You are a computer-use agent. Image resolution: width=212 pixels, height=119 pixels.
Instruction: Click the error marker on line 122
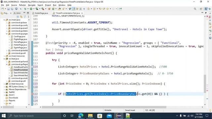tap(32, 94)
